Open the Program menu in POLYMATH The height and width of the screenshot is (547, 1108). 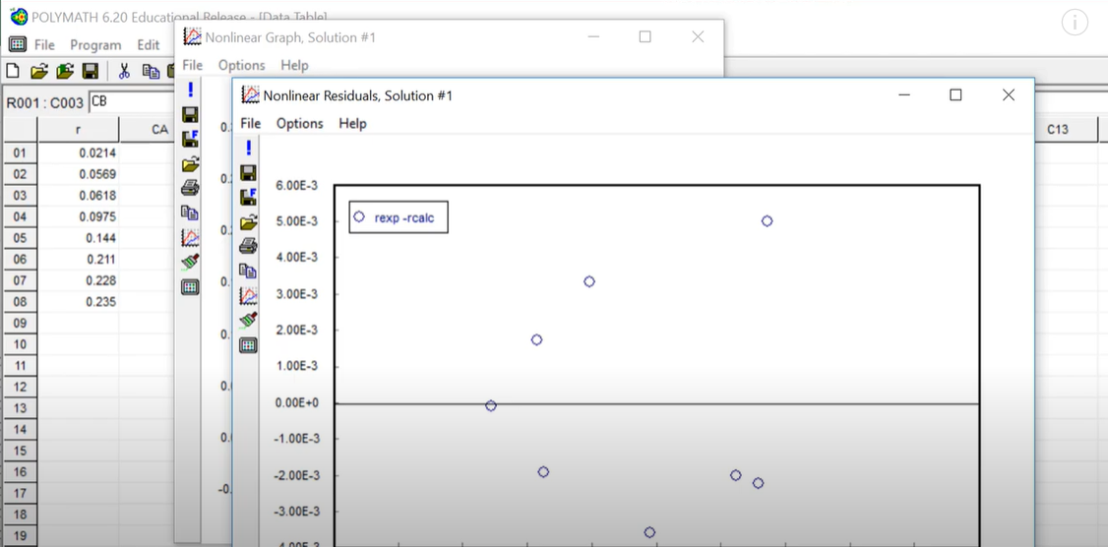point(95,44)
